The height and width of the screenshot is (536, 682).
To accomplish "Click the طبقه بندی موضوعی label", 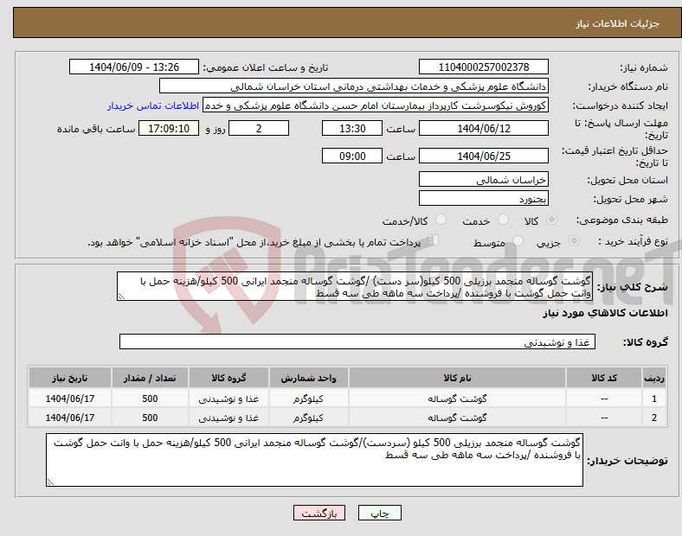I will point(622,220).
